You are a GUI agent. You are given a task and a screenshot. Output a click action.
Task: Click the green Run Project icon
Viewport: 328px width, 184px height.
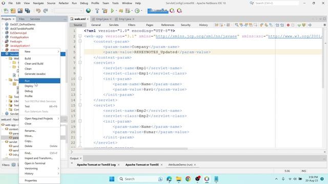click(x=112, y=11)
